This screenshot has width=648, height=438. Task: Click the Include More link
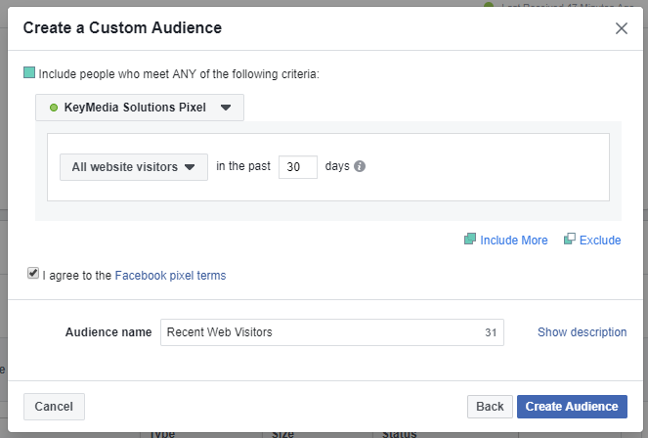click(x=514, y=241)
